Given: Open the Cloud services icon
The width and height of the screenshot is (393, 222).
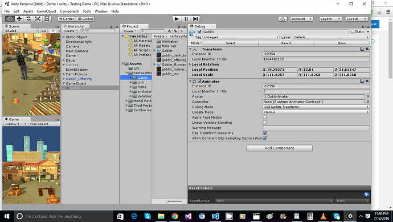Looking at the screenshot, I should coord(283,19).
